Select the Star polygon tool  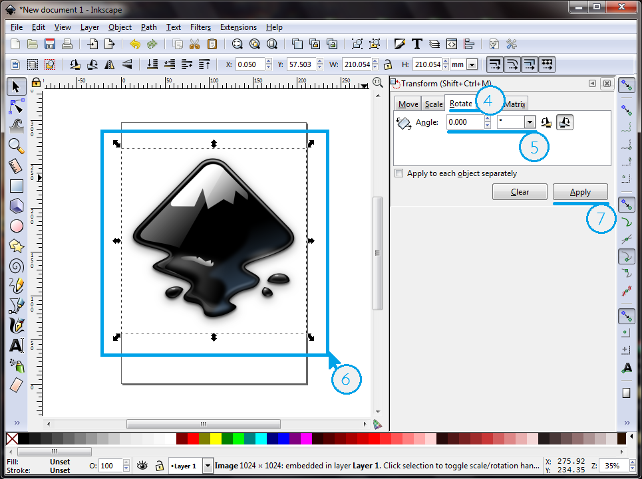(x=17, y=246)
